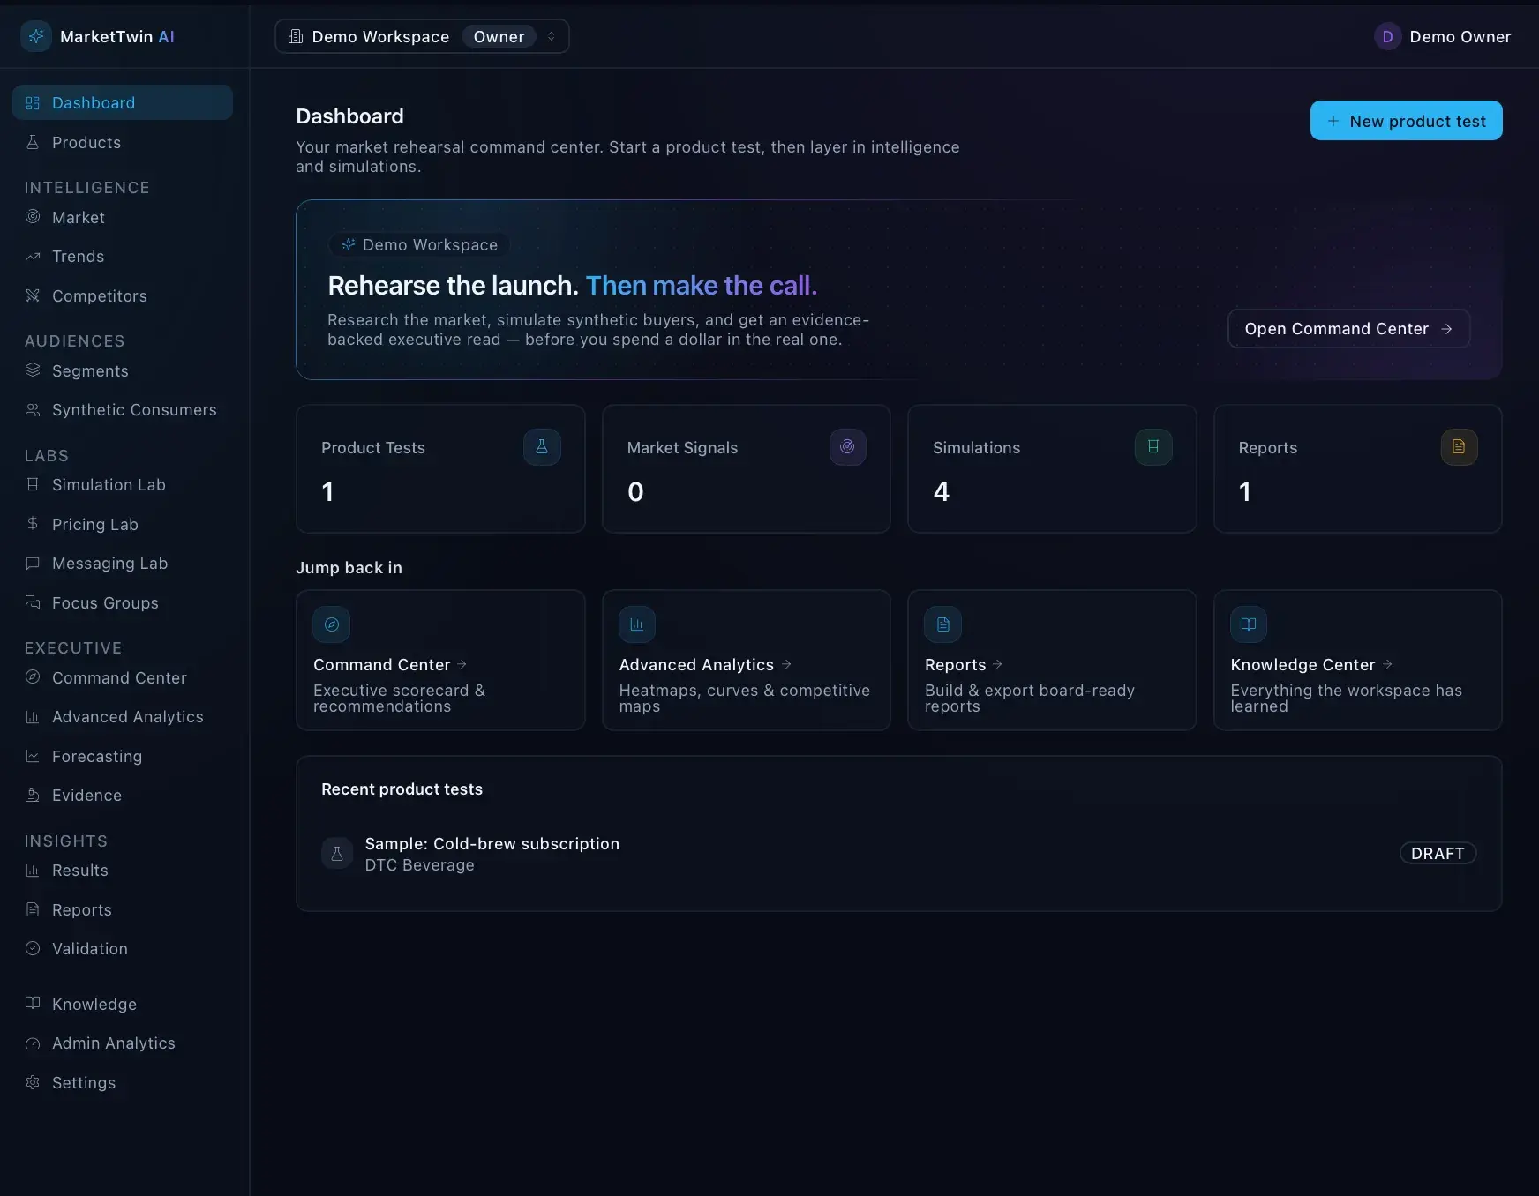This screenshot has height=1196, width=1539.
Task: Click the flask icon on Product Tests card
Action: pos(542,447)
